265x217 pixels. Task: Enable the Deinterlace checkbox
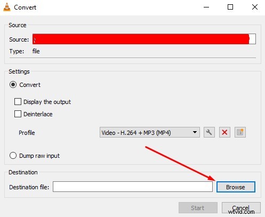point(18,114)
